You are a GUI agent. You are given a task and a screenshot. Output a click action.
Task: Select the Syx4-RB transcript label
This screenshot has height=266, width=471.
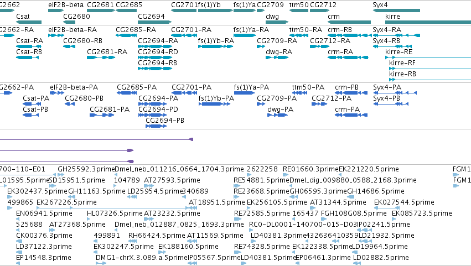click(386, 41)
